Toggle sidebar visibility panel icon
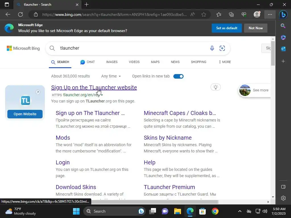291x218 pixels. point(283,187)
